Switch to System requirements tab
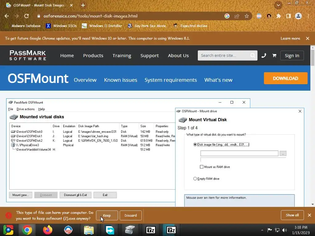 click(171, 80)
